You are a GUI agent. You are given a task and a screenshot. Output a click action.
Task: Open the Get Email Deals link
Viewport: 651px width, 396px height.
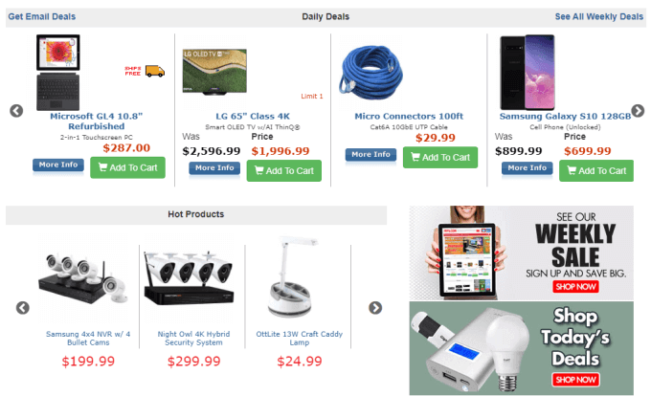[42, 16]
